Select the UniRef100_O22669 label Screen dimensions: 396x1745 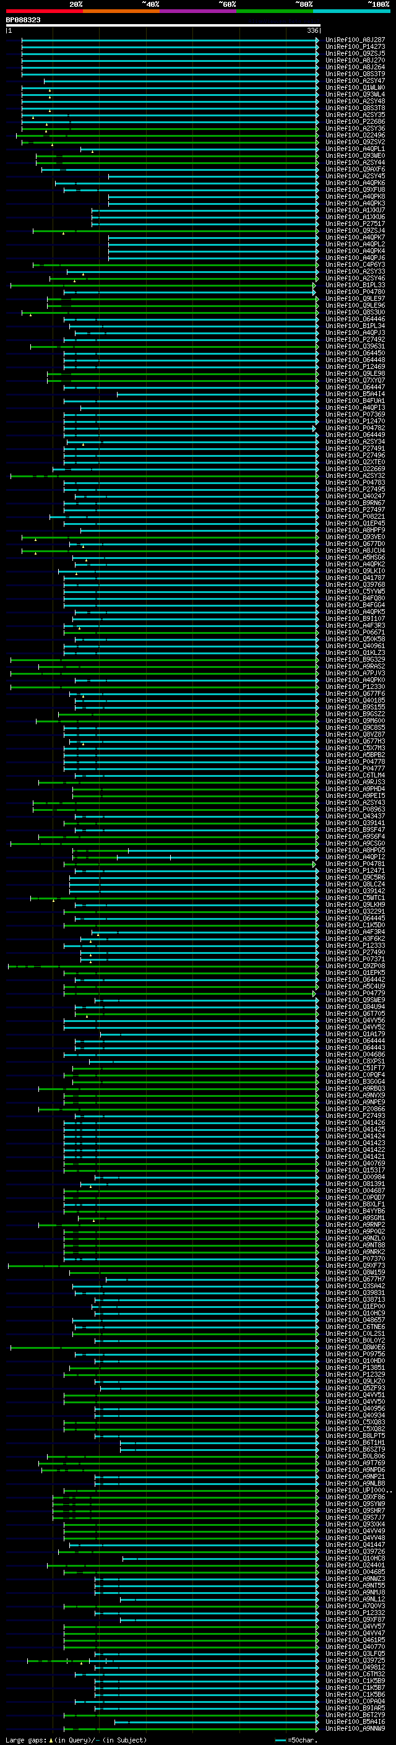coord(355,469)
